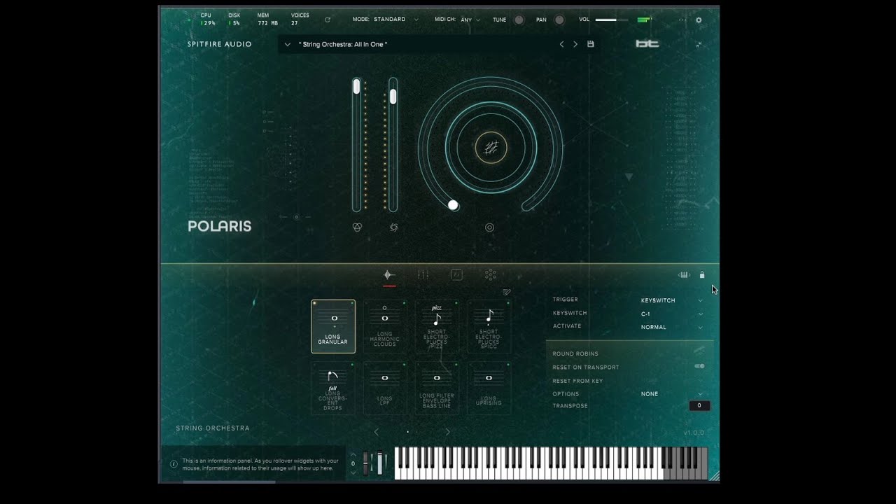Open the settings gear icon
Screen dimensions: 896x504
tap(699, 20)
